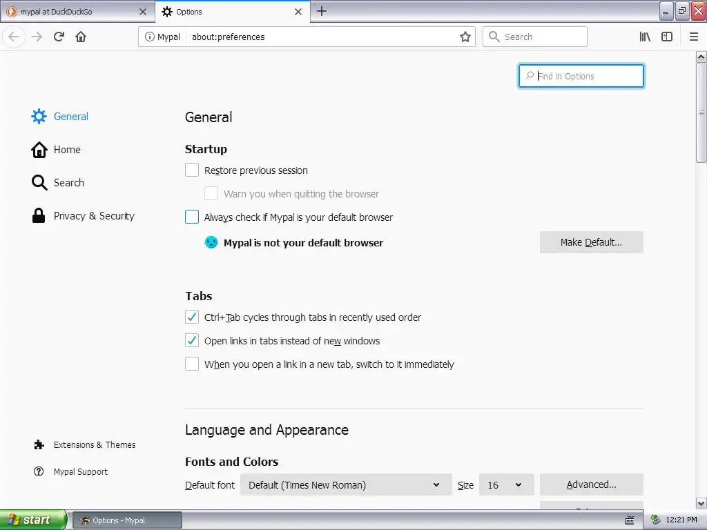Click the puzzle piece Extensions icon
Screen dimensions: 707x530
point(39,445)
